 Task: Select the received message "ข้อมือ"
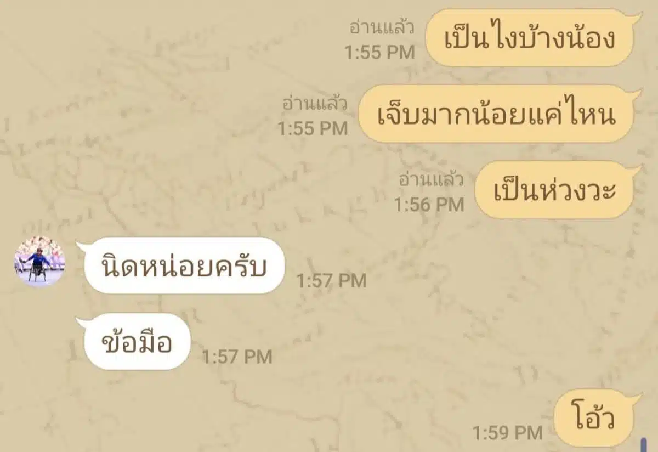tap(133, 342)
